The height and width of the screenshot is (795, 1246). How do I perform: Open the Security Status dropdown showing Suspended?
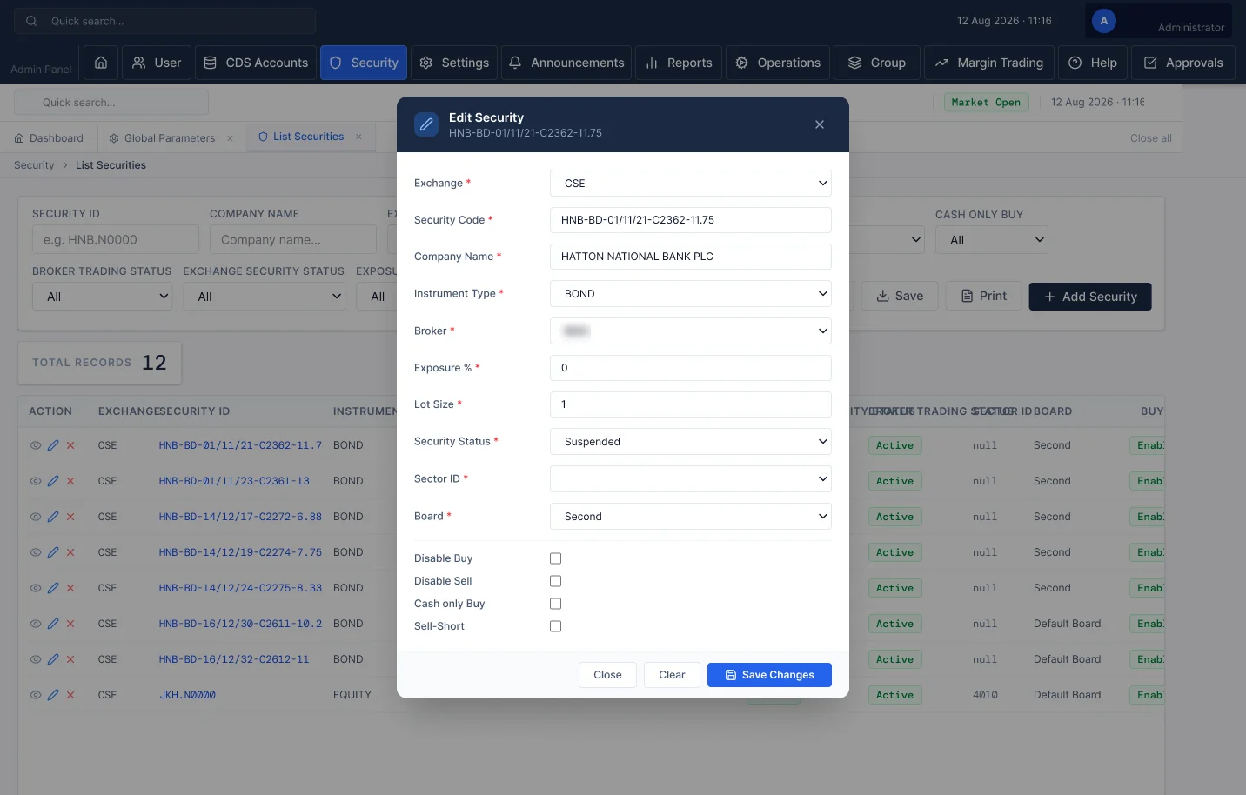[x=691, y=442]
